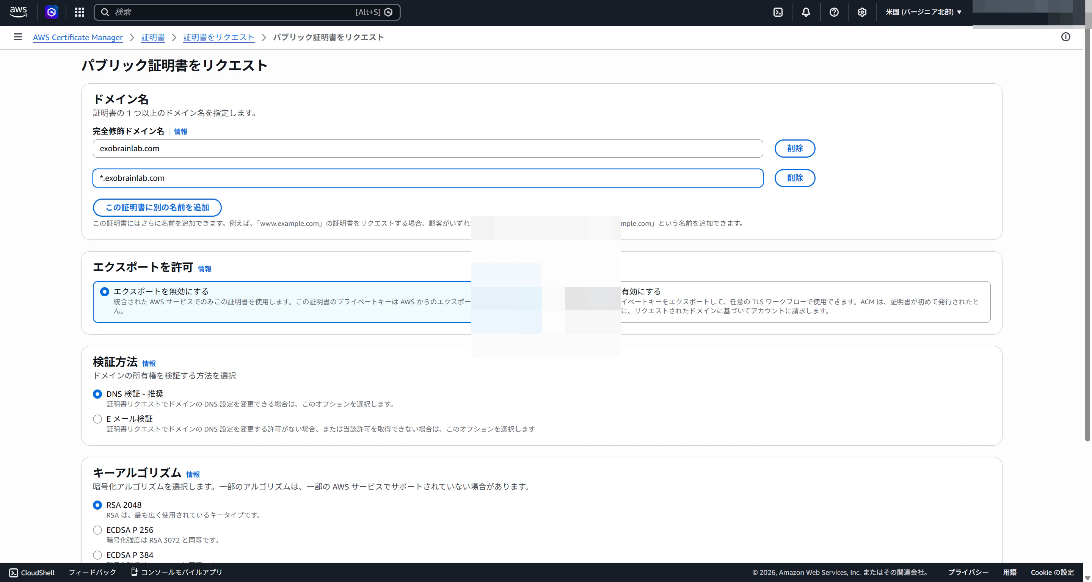1092x582 pixels.
Task: Click the *.exobrainlab.com domain field
Action: click(x=428, y=178)
